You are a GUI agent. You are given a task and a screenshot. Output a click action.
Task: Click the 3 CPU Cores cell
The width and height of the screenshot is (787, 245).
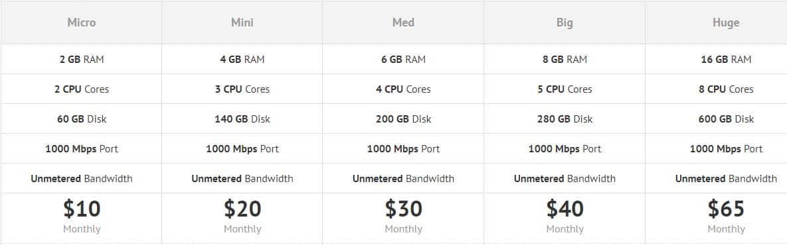[242, 89]
